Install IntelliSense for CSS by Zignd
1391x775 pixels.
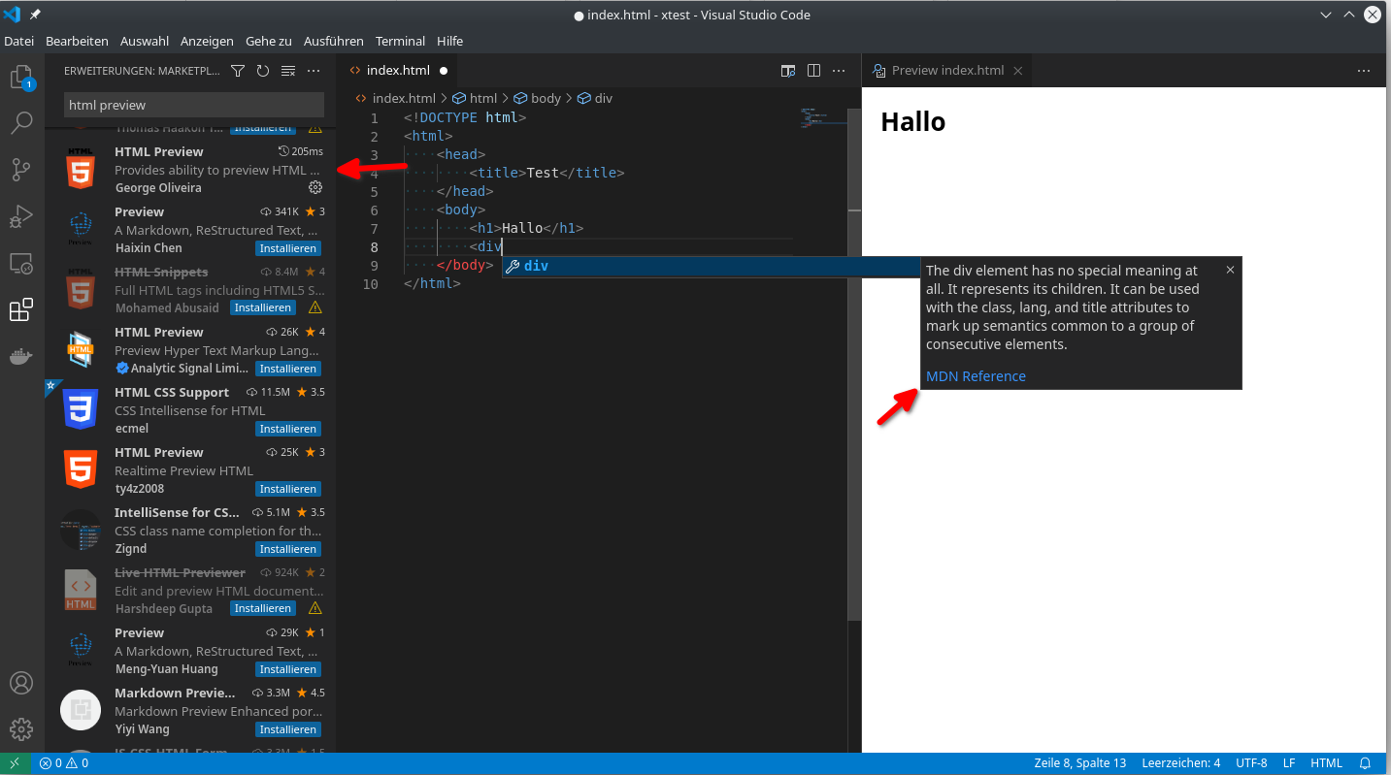pyautogui.click(x=288, y=549)
